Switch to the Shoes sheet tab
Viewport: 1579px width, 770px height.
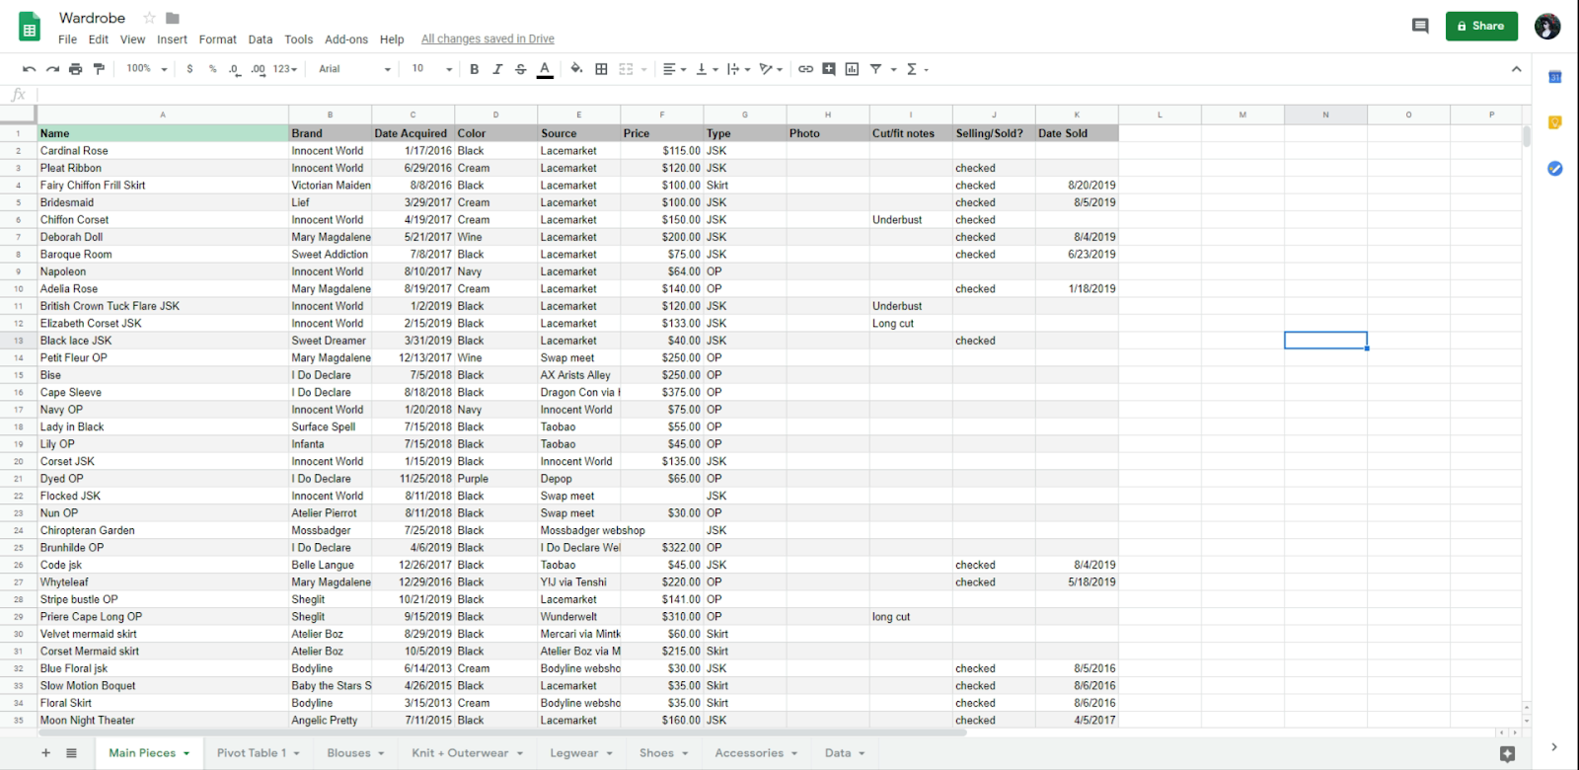[664, 753]
